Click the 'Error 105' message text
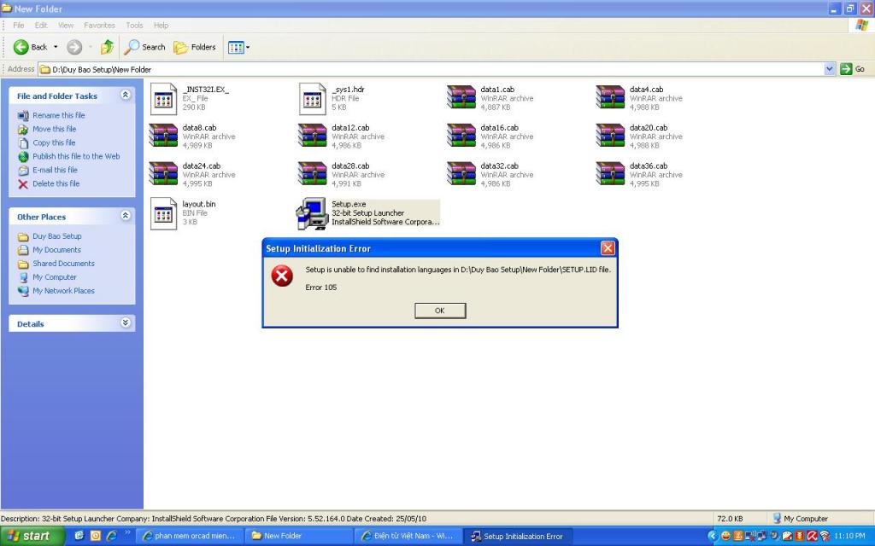Viewport: 875px width, 546px height. point(321,288)
